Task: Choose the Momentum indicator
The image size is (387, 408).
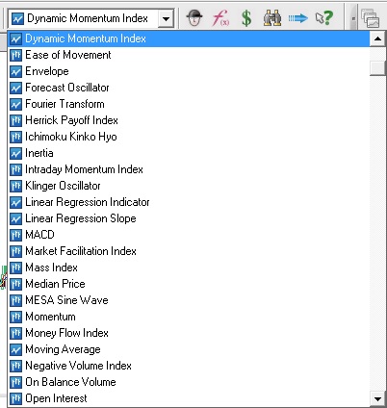Action: (x=189, y=317)
